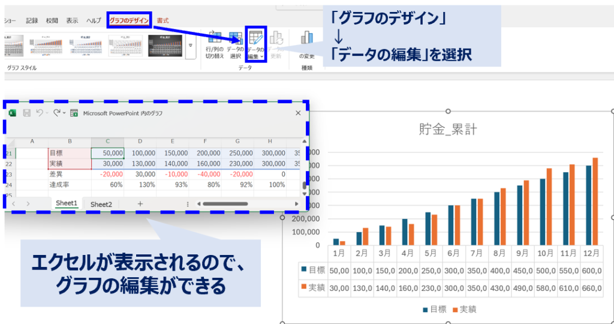Click the 目標 legend entry below chart
The image size is (614, 324).
pos(435,310)
